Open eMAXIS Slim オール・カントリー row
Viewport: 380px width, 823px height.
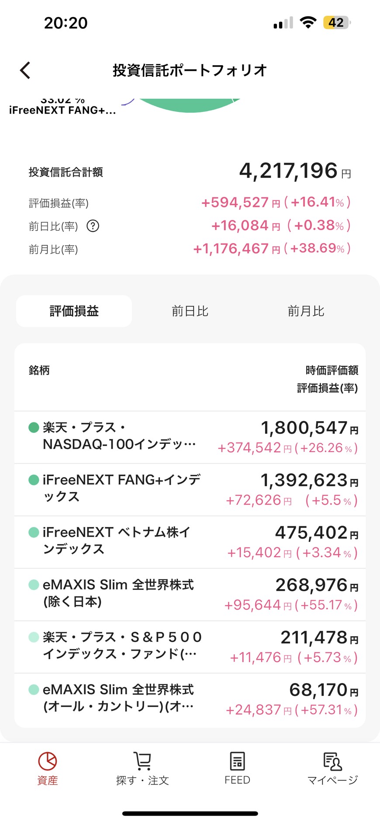point(190,700)
